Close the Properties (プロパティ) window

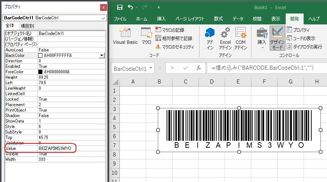coord(103,8)
